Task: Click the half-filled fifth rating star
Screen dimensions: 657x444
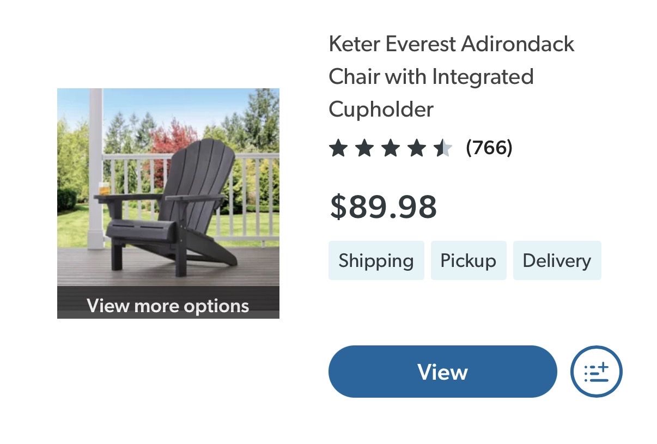Action: click(x=443, y=148)
